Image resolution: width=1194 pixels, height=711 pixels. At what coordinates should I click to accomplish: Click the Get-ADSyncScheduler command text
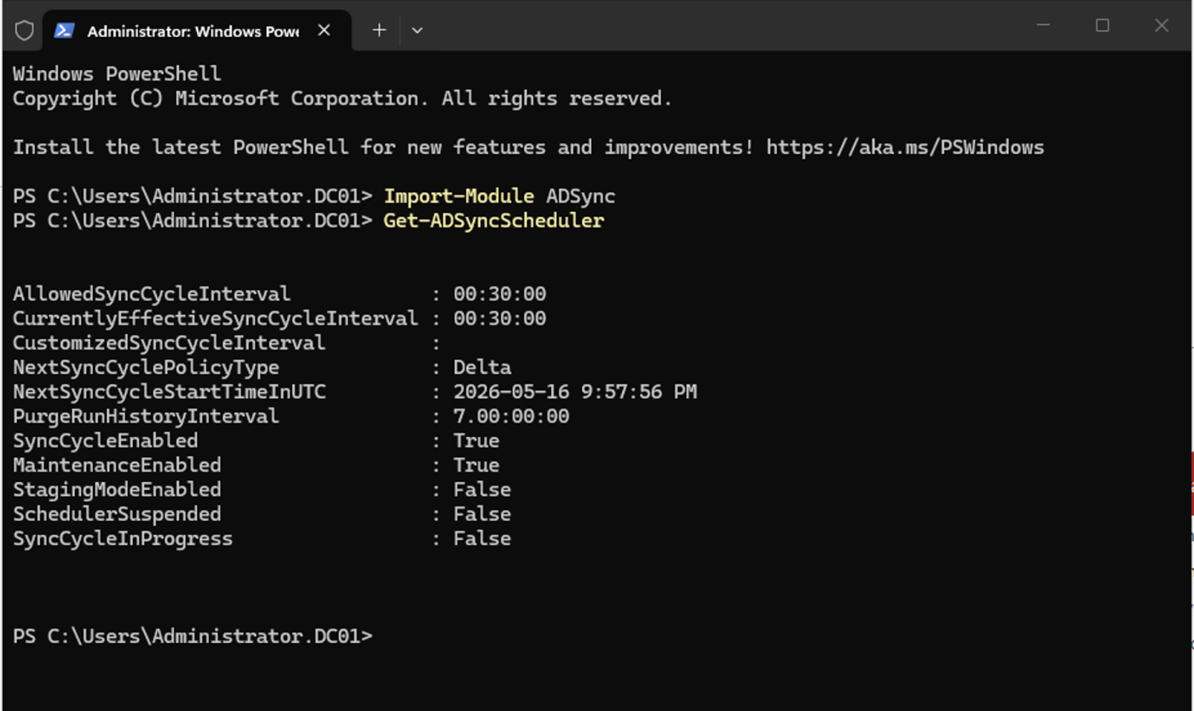(494, 220)
